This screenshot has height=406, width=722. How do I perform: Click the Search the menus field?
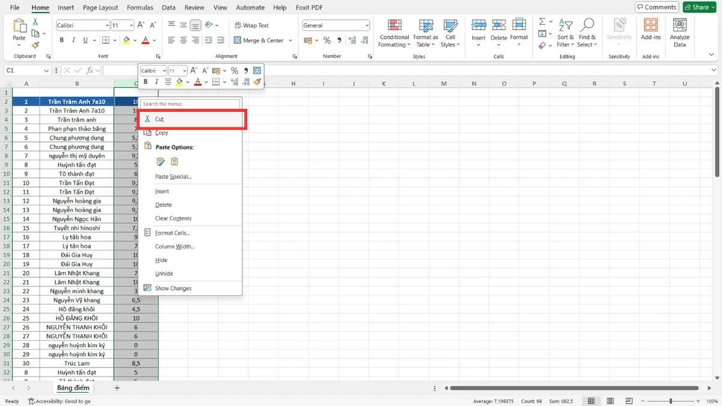pos(191,103)
